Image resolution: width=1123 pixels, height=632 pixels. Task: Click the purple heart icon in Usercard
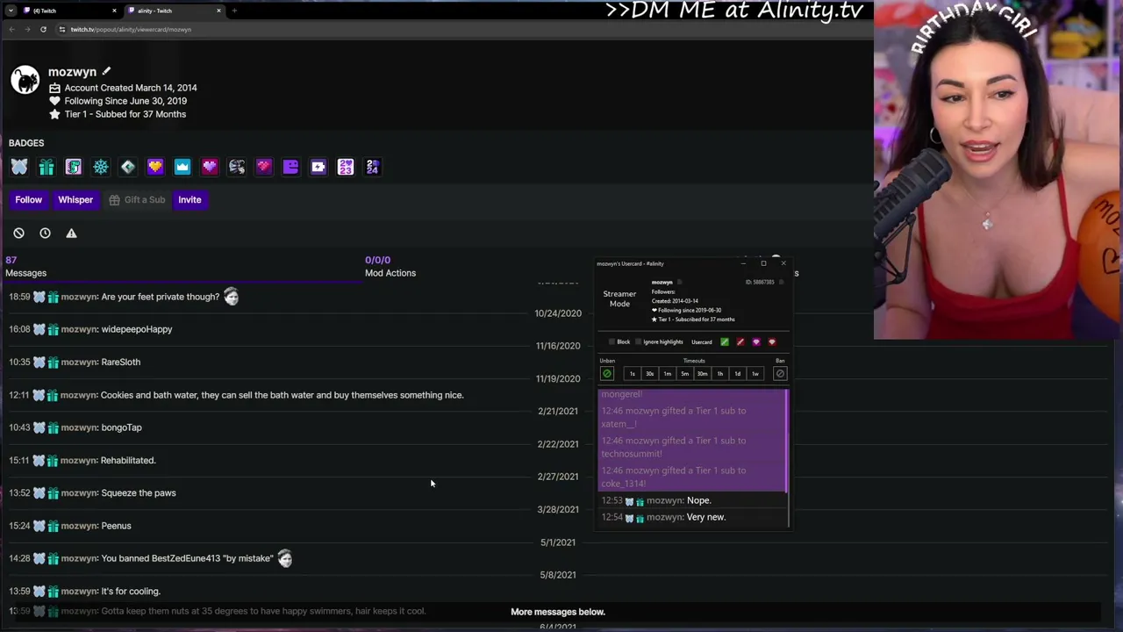[756, 342]
